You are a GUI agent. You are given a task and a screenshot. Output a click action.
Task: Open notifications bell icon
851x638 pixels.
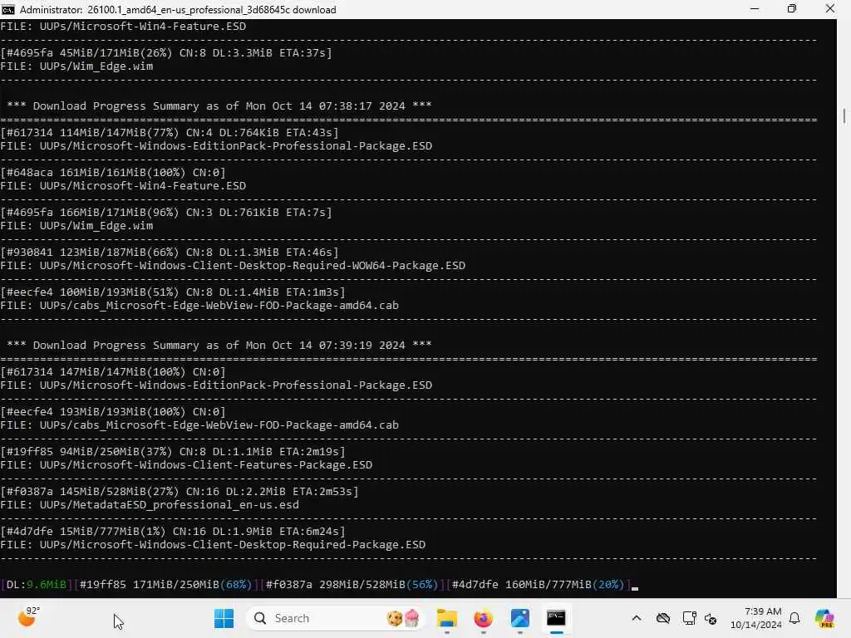point(794,618)
